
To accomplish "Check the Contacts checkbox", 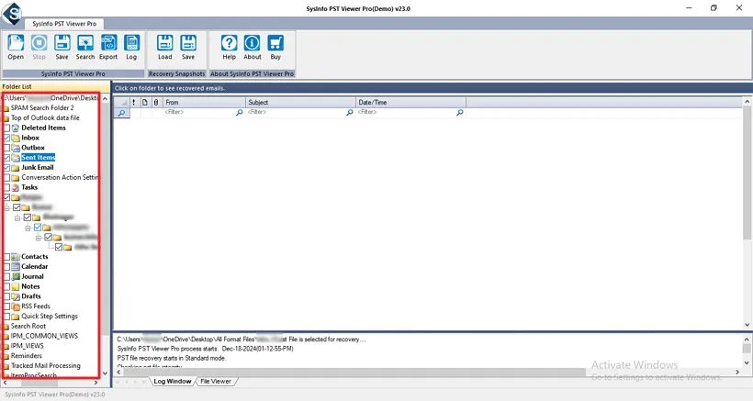I will (x=6, y=257).
